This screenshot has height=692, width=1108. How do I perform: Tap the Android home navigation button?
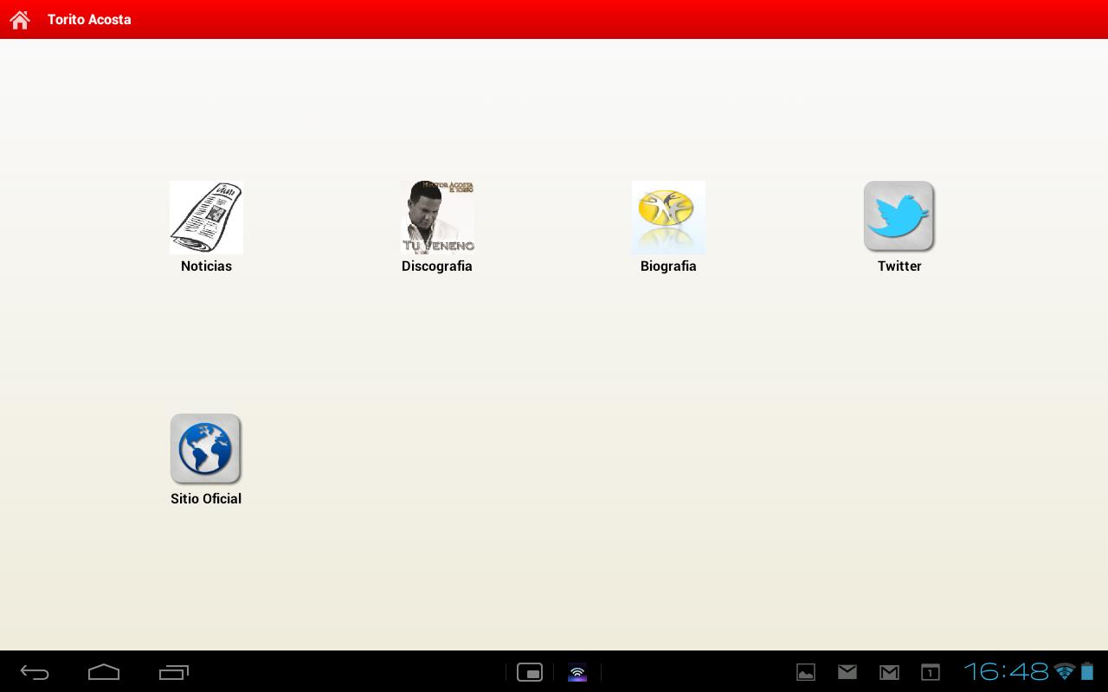pyautogui.click(x=104, y=672)
